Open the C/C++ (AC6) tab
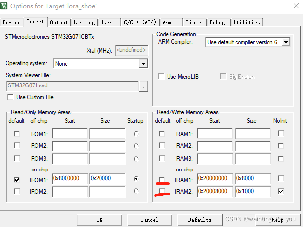Viewport: 303px width, 227px height. [x=140, y=22]
